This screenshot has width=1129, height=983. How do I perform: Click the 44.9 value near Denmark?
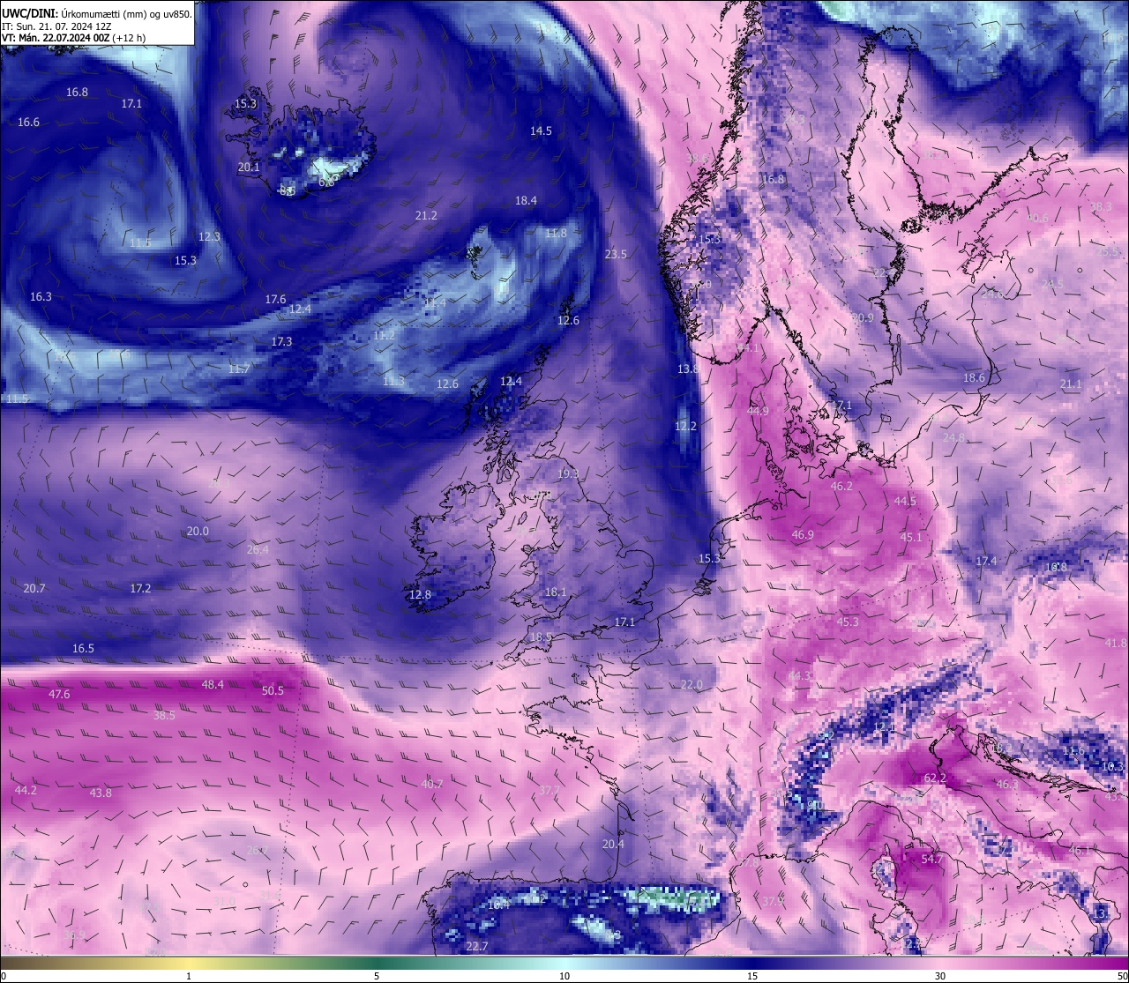tap(758, 412)
